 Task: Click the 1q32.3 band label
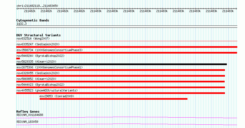pyautogui.click(x=21, y=24)
